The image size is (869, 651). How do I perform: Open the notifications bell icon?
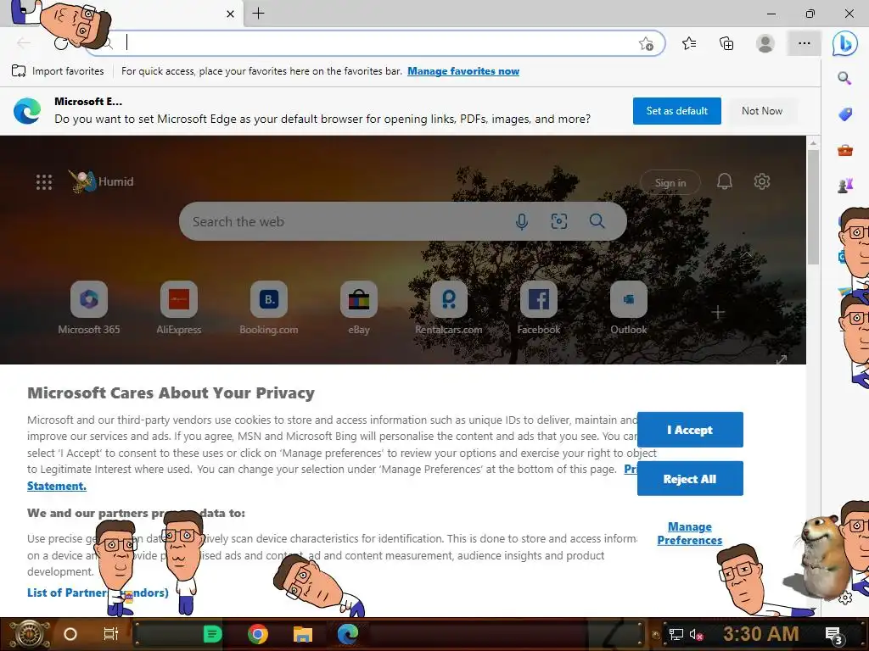pos(725,181)
